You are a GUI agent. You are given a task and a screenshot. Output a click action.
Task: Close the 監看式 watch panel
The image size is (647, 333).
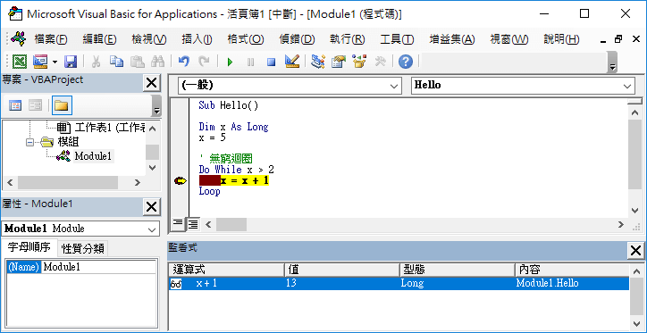[635, 250]
